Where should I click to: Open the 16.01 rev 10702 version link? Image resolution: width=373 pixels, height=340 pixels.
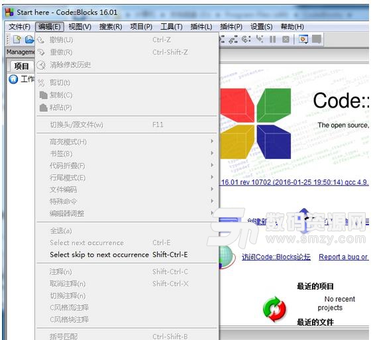coord(295,182)
